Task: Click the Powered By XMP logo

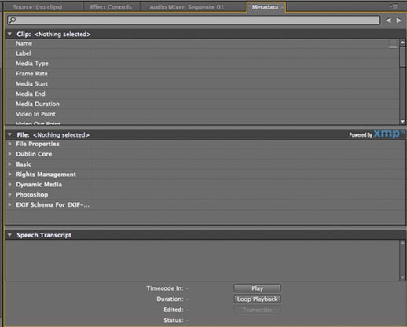Action: (x=376, y=134)
